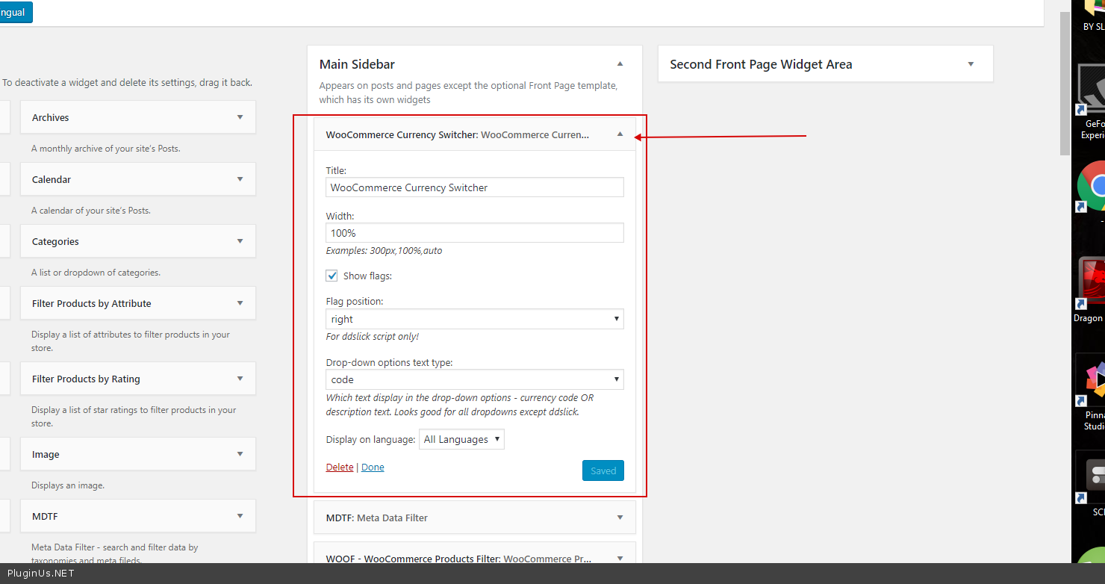This screenshot has width=1105, height=584.
Task: Click the Done link
Action: pos(373,467)
